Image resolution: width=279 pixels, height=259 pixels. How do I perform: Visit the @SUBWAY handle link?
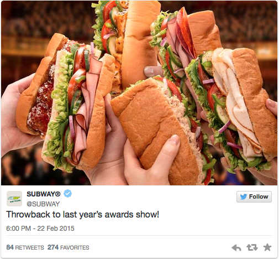43,204
